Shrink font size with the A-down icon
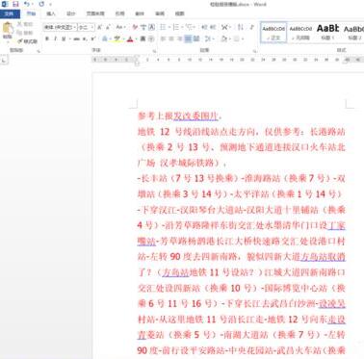The image size is (364, 359). pyautogui.click(x=108, y=28)
